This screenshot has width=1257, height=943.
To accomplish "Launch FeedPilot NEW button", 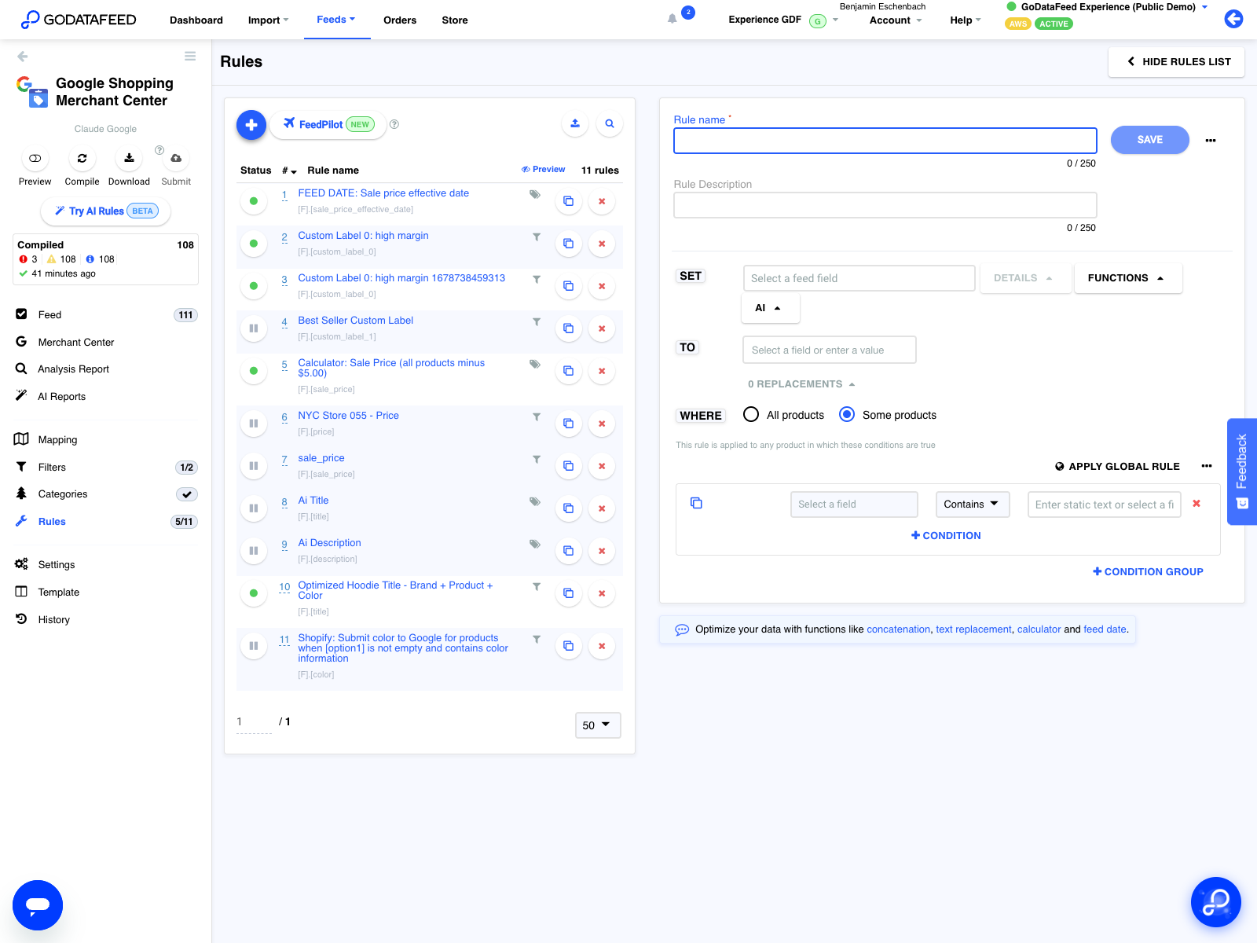I will [x=328, y=124].
